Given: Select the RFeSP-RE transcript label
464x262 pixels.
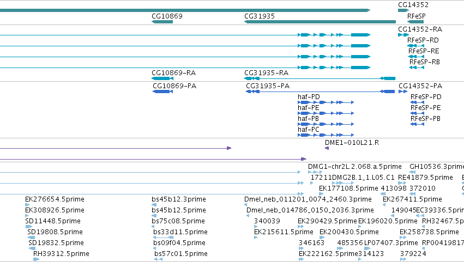Looking at the screenshot, I should [424, 51].
